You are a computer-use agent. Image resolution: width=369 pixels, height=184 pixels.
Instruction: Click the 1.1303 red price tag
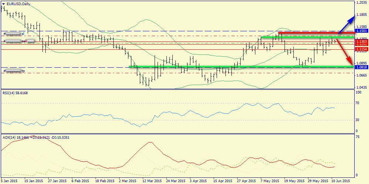361,42
